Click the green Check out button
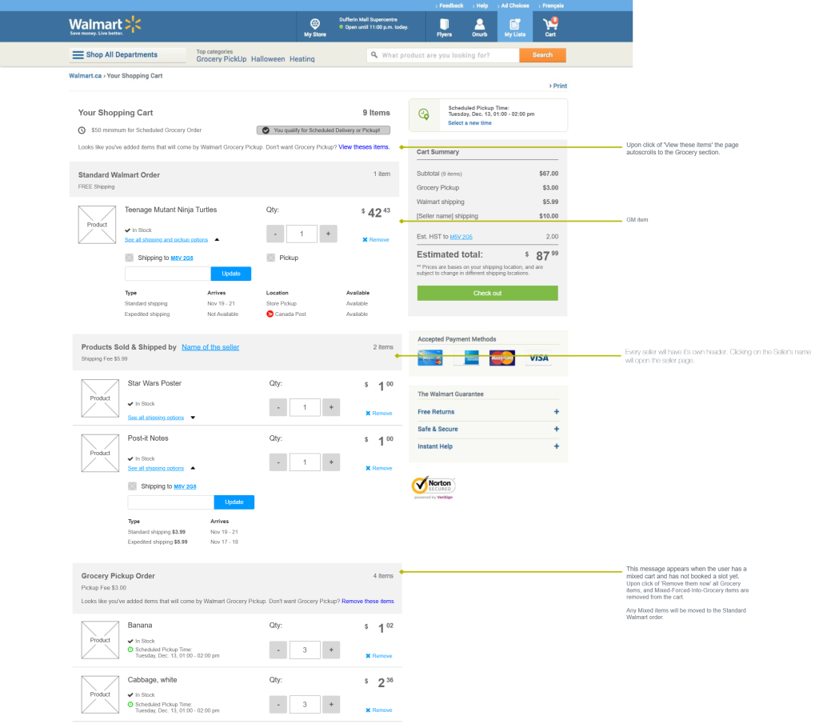Image resolution: width=819 pixels, height=724 pixels. pos(487,293)
